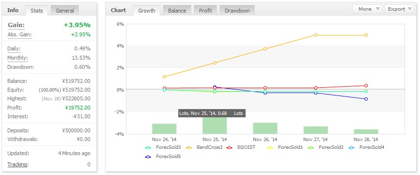Toggle the BandCross3 legend marker
The height and width of the screenshot is (175, 420).
point(189,147)
